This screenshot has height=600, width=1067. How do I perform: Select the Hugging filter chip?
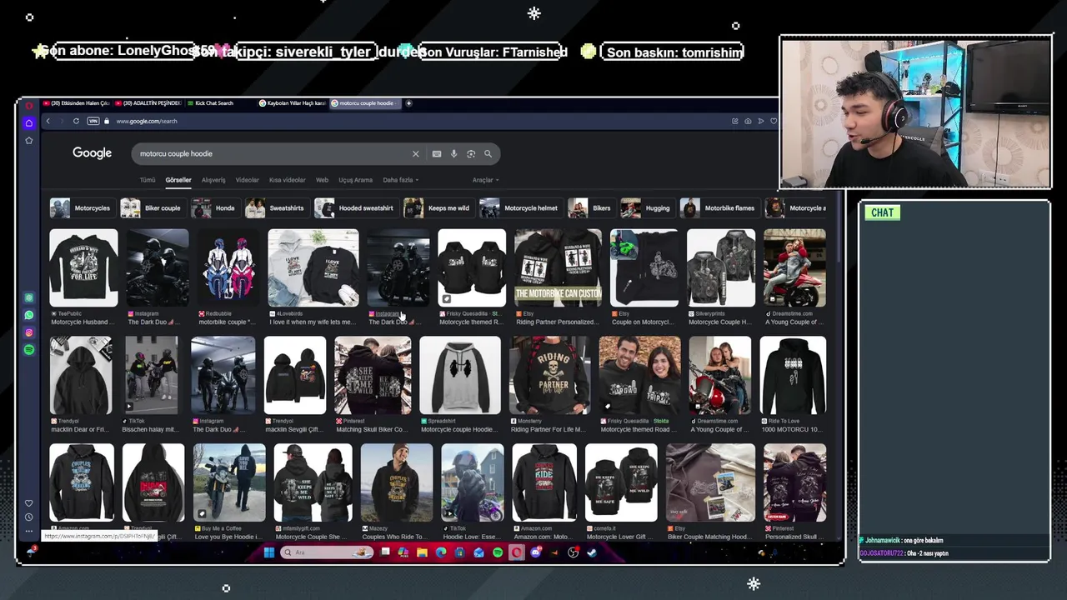coord(647,208)
